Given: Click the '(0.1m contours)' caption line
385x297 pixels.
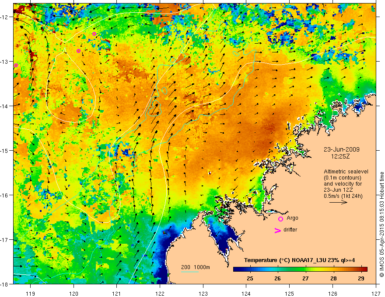Looking at the screenshot, I should (x=343, y=178).
